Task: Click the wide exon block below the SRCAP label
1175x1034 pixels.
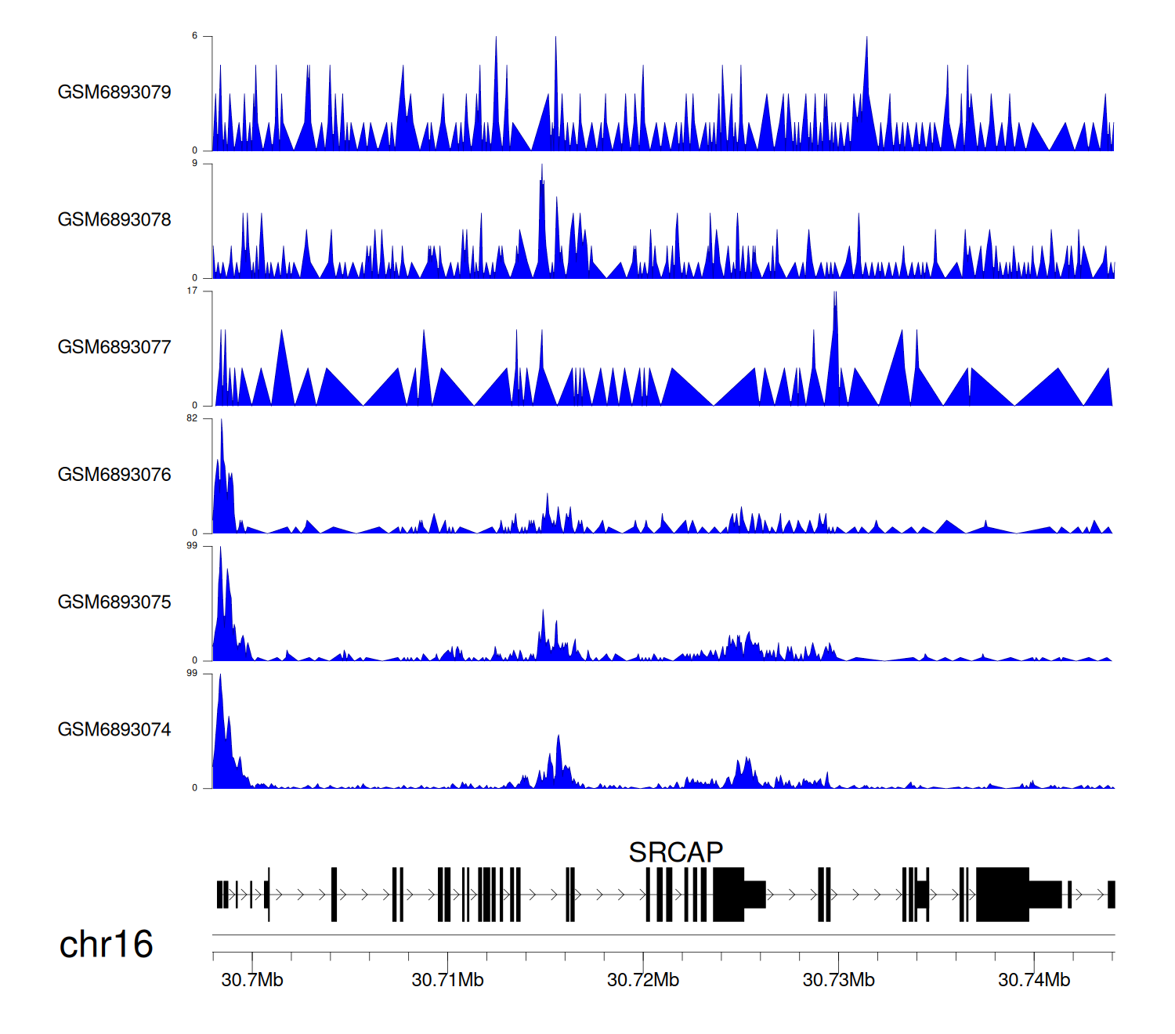Action: [x=728, y=894]
